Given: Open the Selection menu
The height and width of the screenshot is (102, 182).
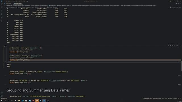Looking at the screenshot, I should (x=10, y=1).
